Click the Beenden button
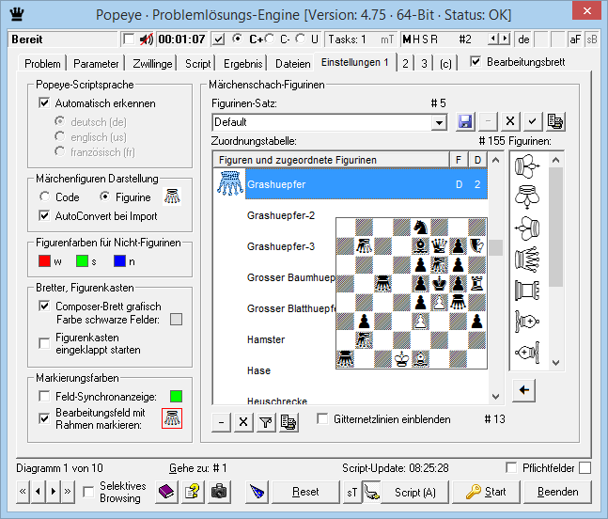This screenshot has width=608, height=519. pos(557,492)
